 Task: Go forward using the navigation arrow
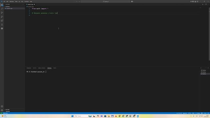[x=79, y=1]
